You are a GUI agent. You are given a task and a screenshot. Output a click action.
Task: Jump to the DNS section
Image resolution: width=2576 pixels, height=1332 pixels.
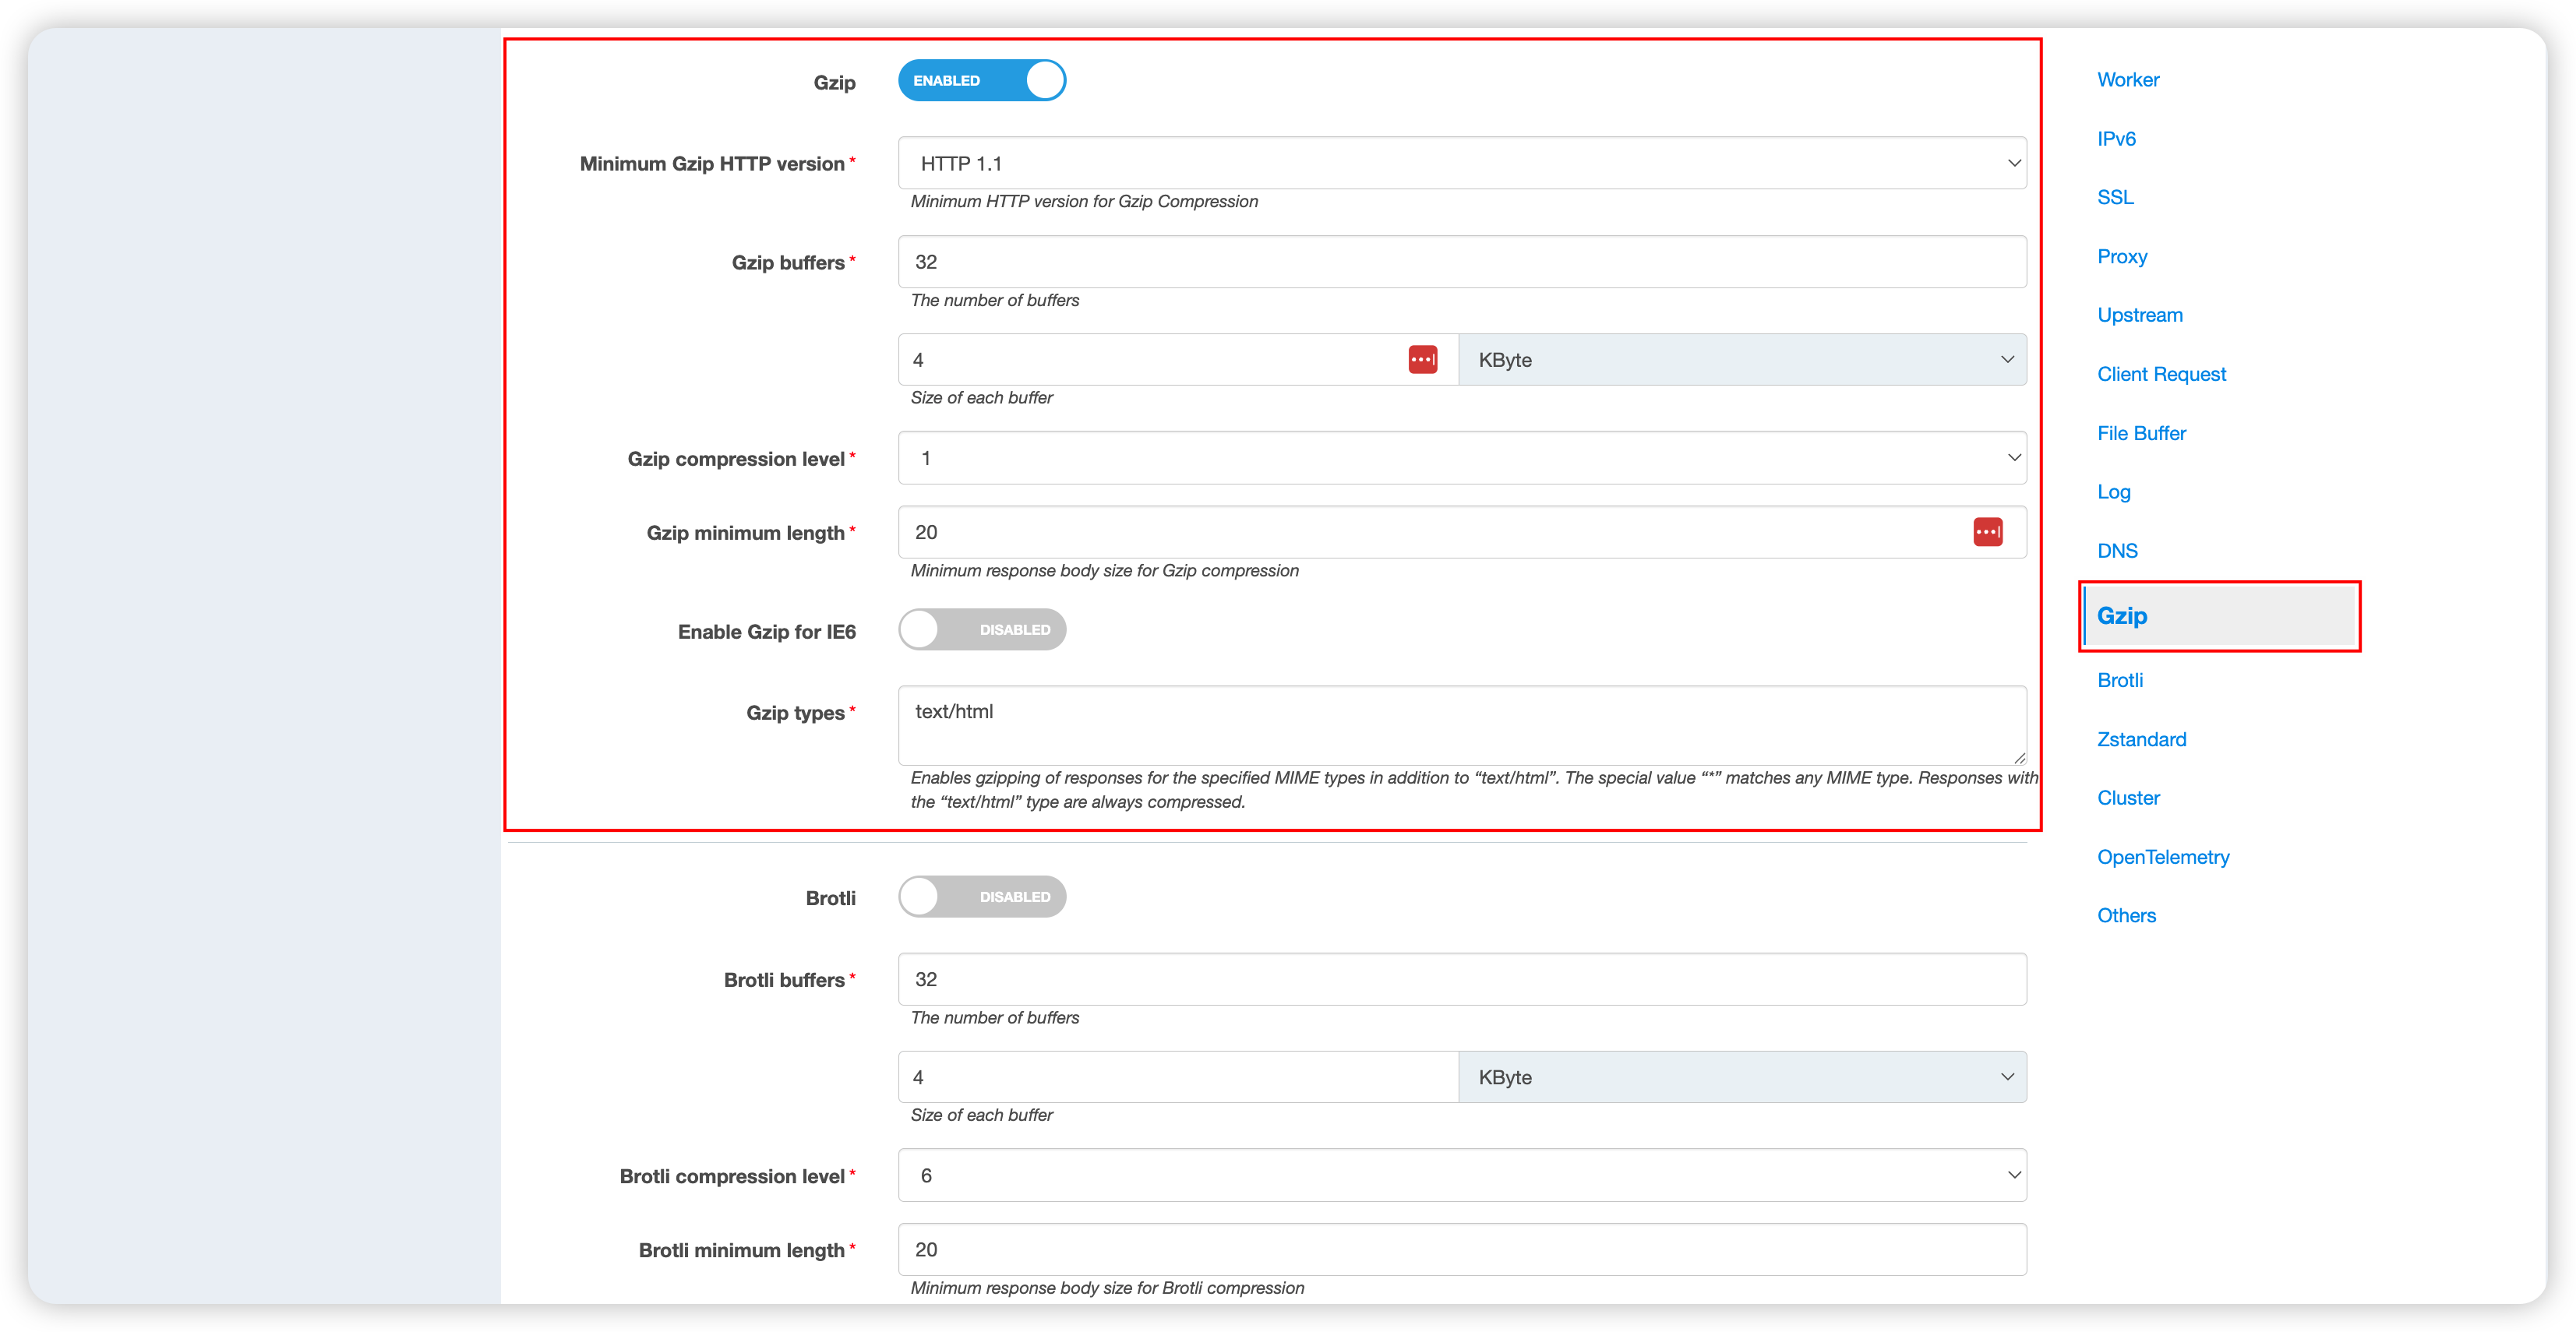[2117, 551]
